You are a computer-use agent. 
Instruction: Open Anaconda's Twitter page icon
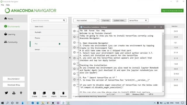[x=6, y=93]
